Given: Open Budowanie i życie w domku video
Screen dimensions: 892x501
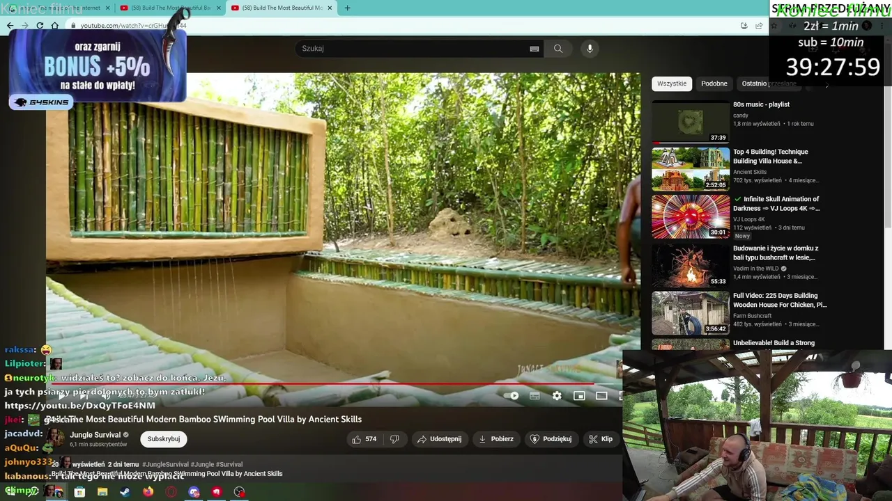Looking at the screenshot, I should (776, 253).
